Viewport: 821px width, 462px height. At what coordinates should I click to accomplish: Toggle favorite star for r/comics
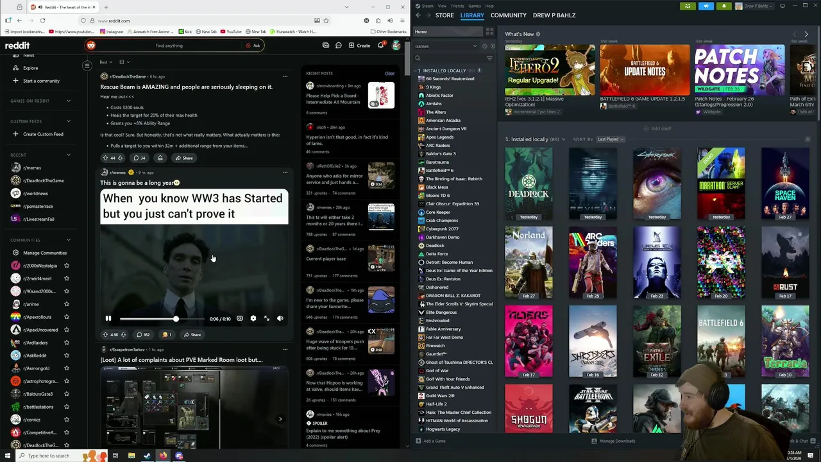click(x=66, y=420)
